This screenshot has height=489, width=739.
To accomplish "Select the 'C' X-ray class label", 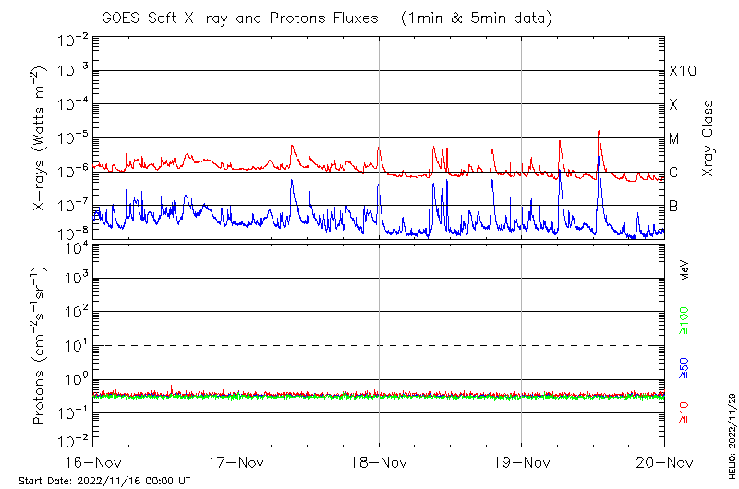I will (x=673, y=173).
